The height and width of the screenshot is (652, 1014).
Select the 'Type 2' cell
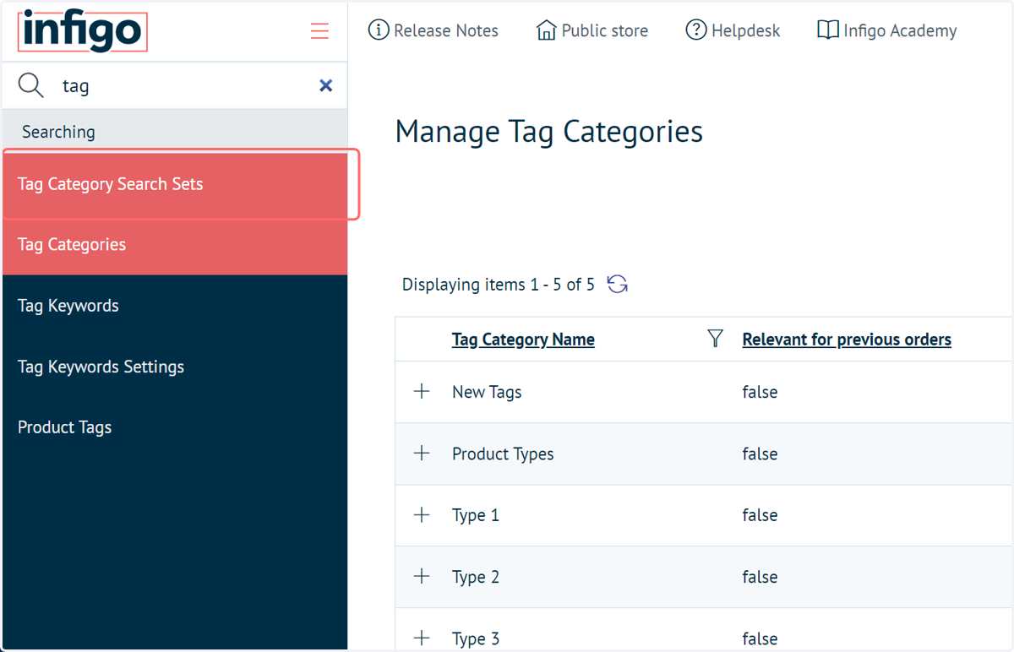(476, 577)
